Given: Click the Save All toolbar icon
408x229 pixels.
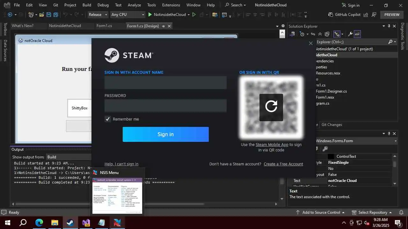Looking at the screenshot, I should (55, 15).
